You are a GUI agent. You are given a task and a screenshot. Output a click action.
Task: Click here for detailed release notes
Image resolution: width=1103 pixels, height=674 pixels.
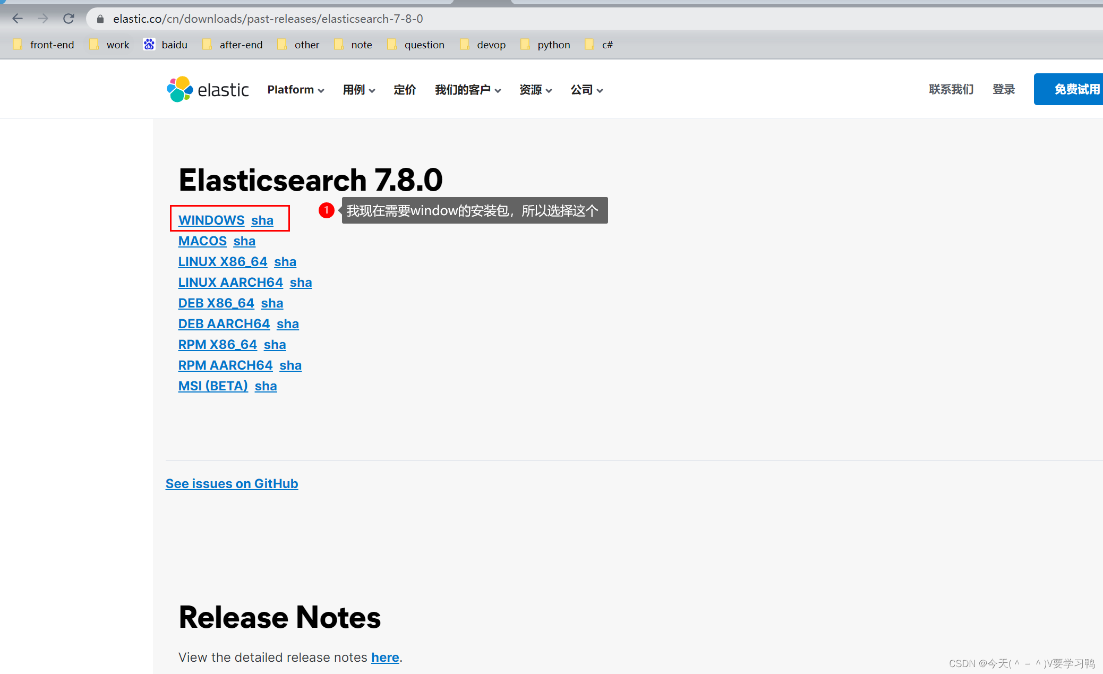click(x=385, y=658)
